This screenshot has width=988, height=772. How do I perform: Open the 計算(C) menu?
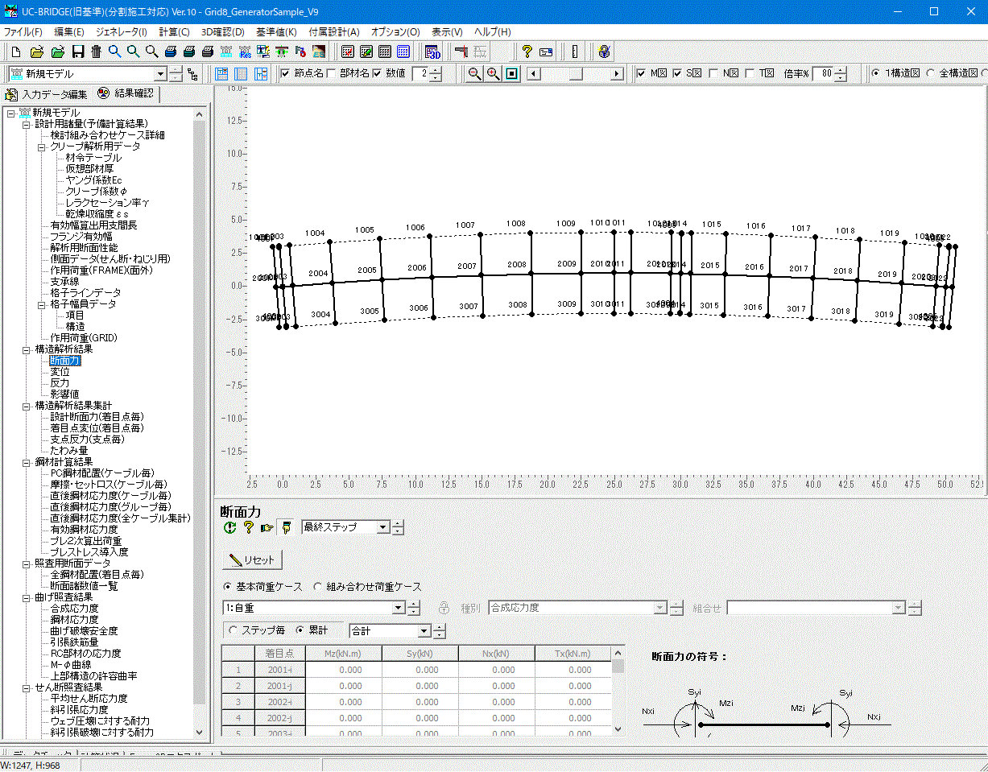(174, 32)
